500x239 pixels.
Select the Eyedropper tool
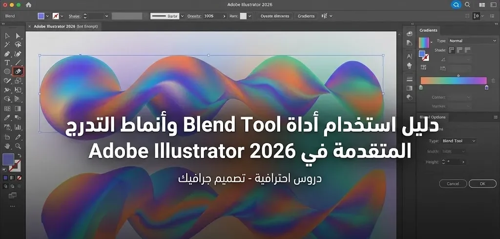pos(7,118)
